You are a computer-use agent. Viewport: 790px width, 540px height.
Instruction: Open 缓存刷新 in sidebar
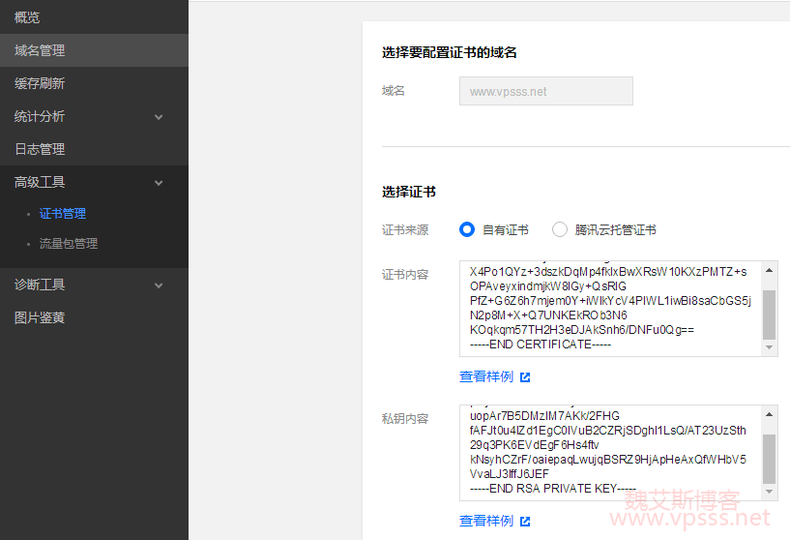tap(40, 83)
